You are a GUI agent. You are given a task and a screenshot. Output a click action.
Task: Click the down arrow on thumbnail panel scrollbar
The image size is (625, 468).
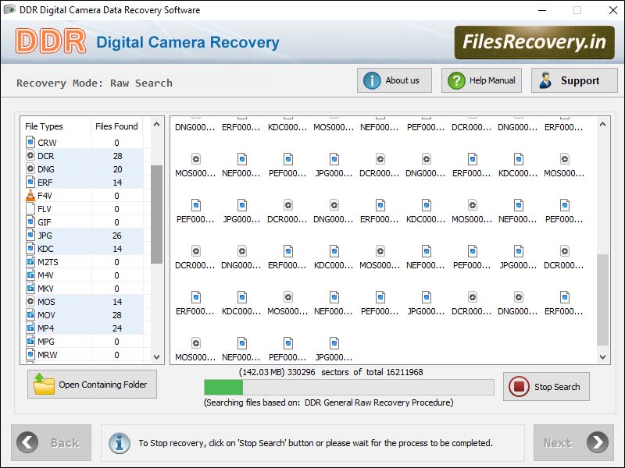[x=602, y=356]
